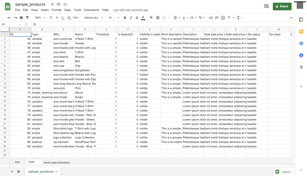The height and width of the screenshot is (176, 307).
Task: Click the Add rows button
Action: [x=17, y=162]
